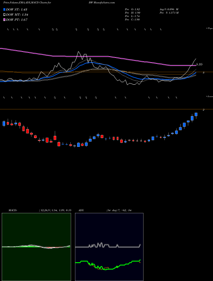Open the green MACD indicator chart panel
Screen dimensions: 213x281
tap(36, 247)
